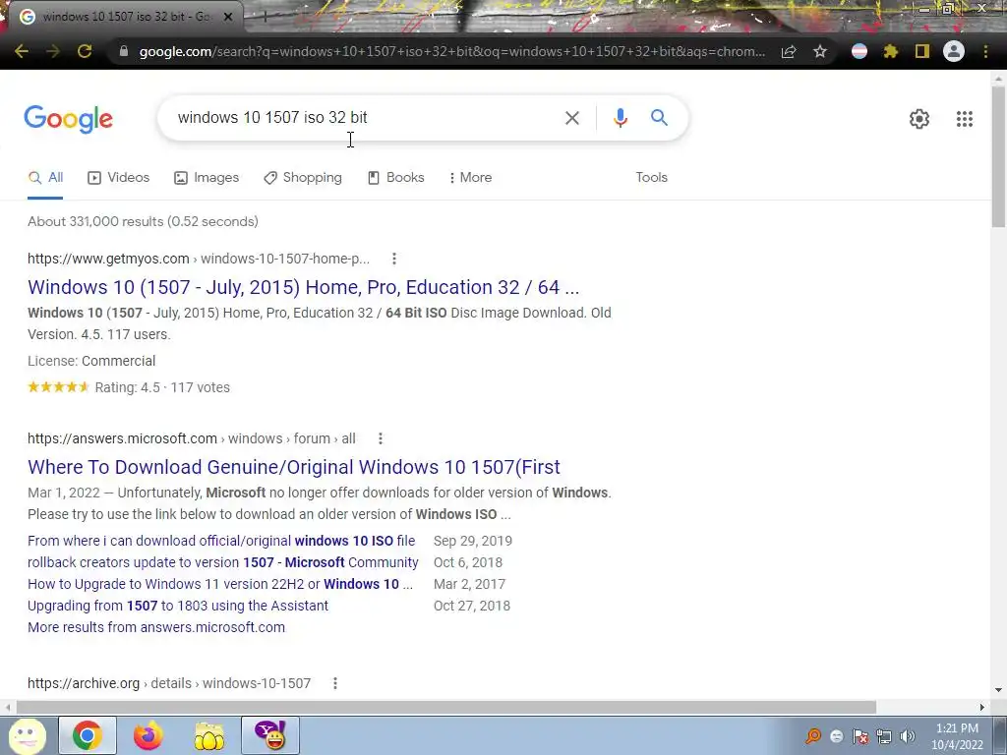Image resolution: width=1007 pixels, height=755 pixels.
Task: Open More results from answers.microsoft.com
Action: pyautogui.click(x=156, y=627)
